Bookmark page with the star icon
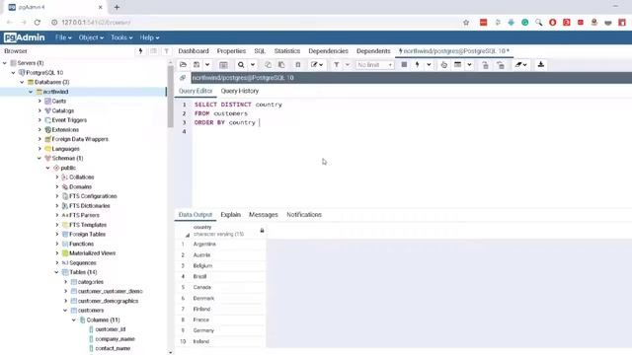This screenshot has width=632, height=355. [466, 23]
